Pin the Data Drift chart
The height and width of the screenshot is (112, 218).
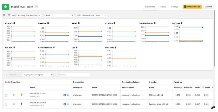pyautogui.click(x=116, y=47)
